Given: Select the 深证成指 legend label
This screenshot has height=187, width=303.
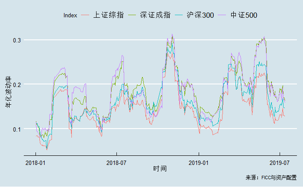Looking at the screenshot, I should pyautogui.click(x=155, y=15).
